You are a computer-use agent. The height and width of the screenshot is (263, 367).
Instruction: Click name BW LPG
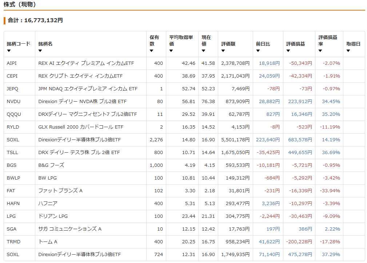[48, 178]
